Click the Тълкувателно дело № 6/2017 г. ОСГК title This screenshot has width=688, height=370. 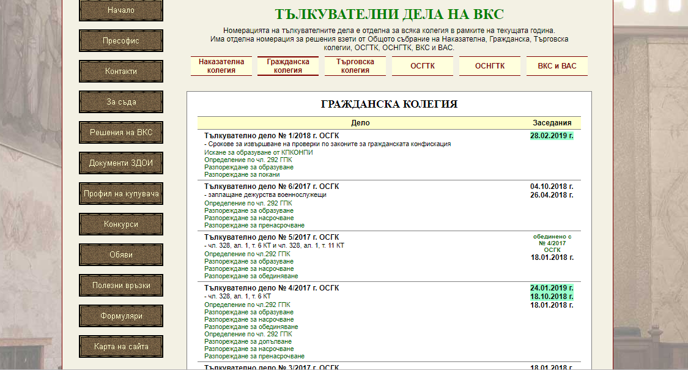coord(272,187)
